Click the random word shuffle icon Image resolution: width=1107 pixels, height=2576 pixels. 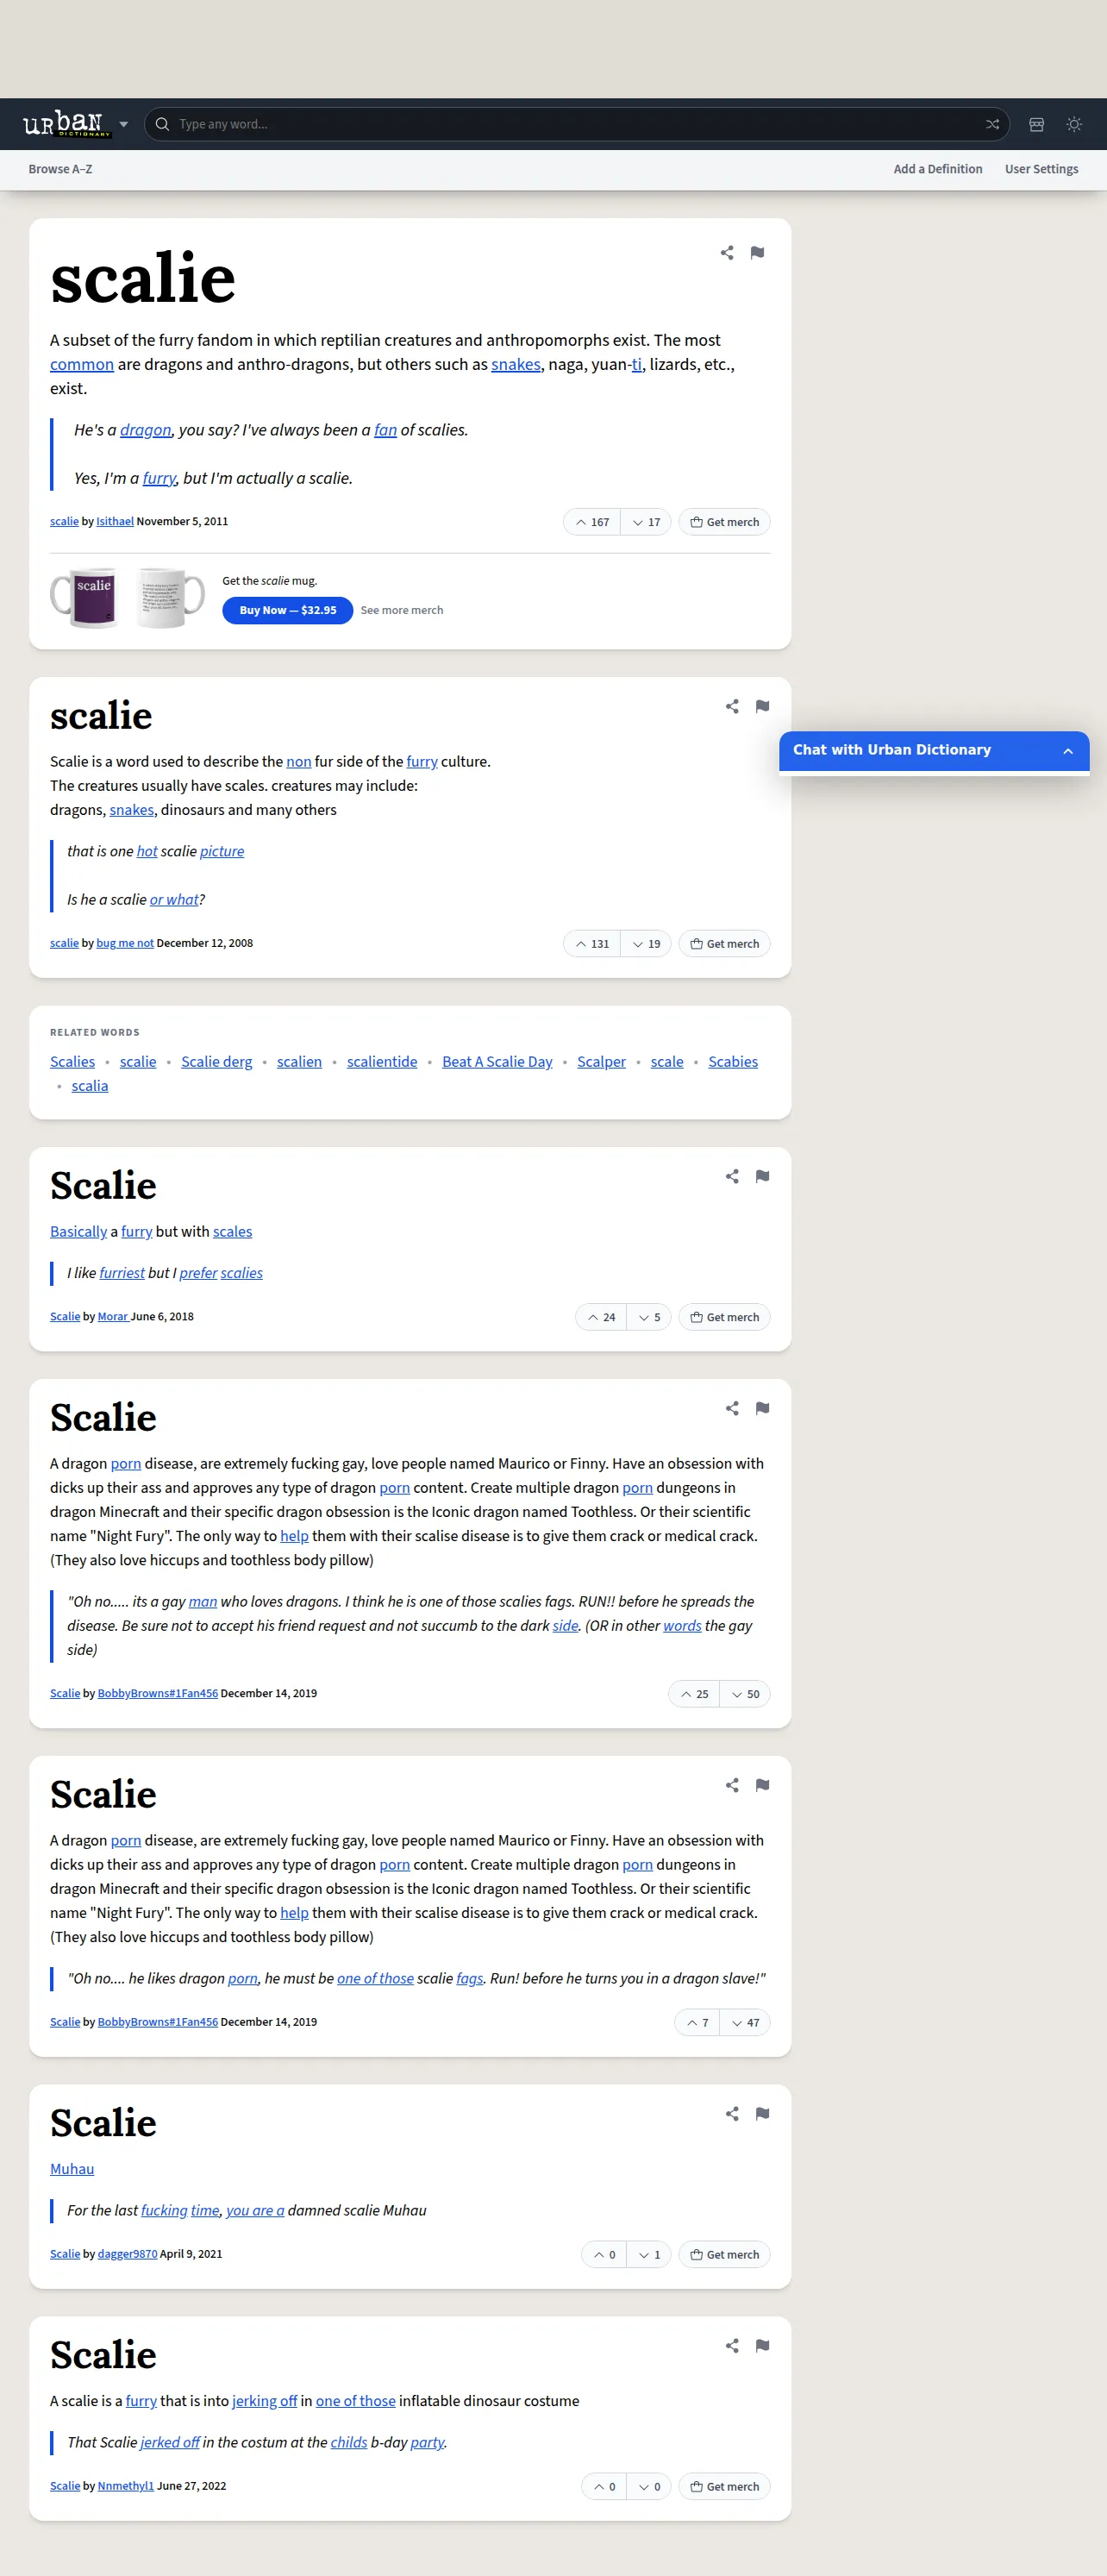[x=992, y=125]
